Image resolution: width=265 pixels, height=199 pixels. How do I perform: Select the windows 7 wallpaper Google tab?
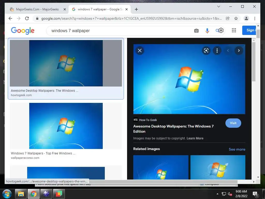(x=100, y=9)
